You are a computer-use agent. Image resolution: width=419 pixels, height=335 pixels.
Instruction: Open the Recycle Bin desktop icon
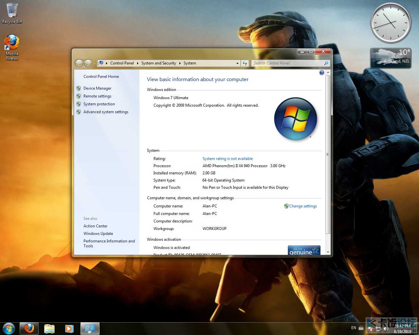point(12,13)
